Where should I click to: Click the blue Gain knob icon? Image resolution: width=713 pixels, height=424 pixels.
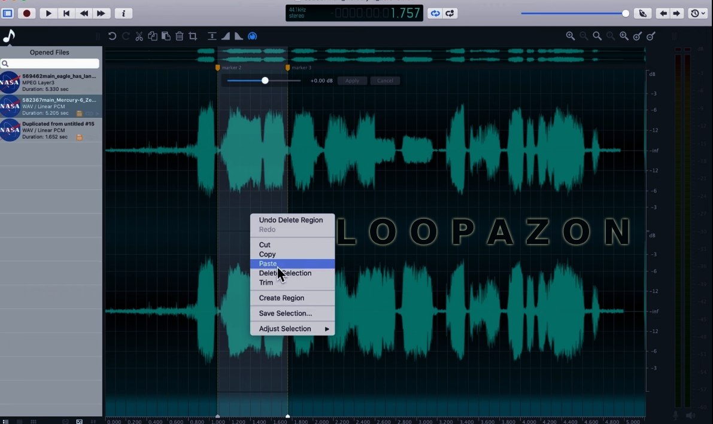click(x=253, y=36)
